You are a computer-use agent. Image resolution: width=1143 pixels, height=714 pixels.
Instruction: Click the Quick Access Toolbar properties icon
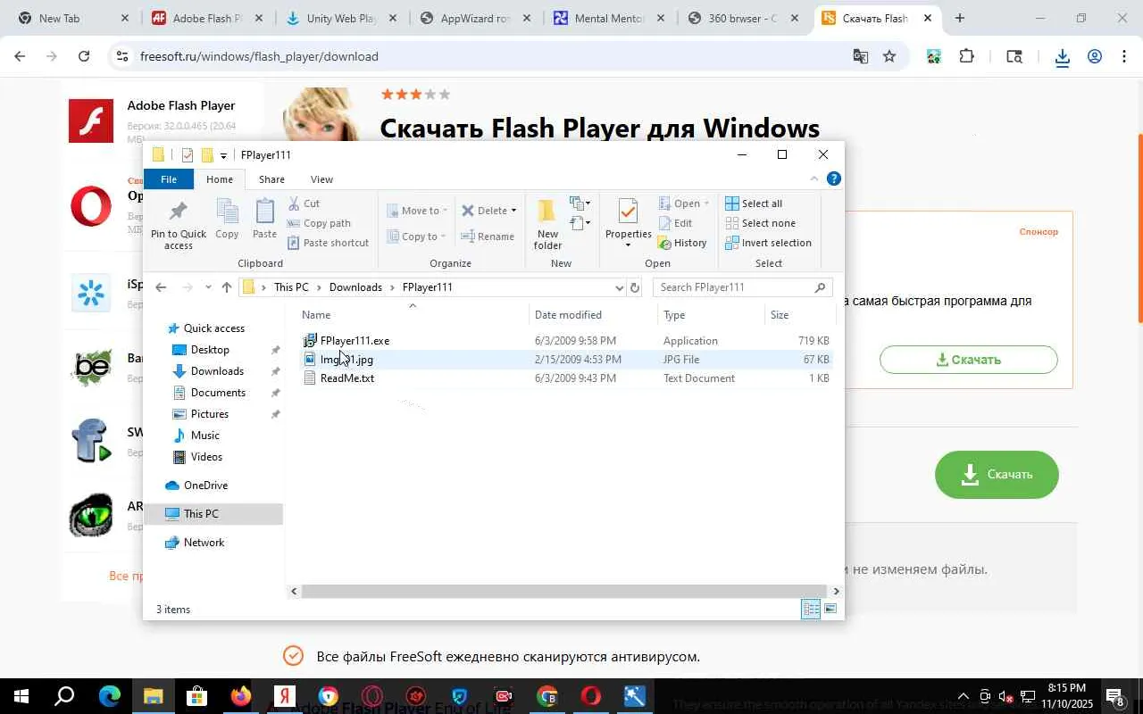(187, 155)
